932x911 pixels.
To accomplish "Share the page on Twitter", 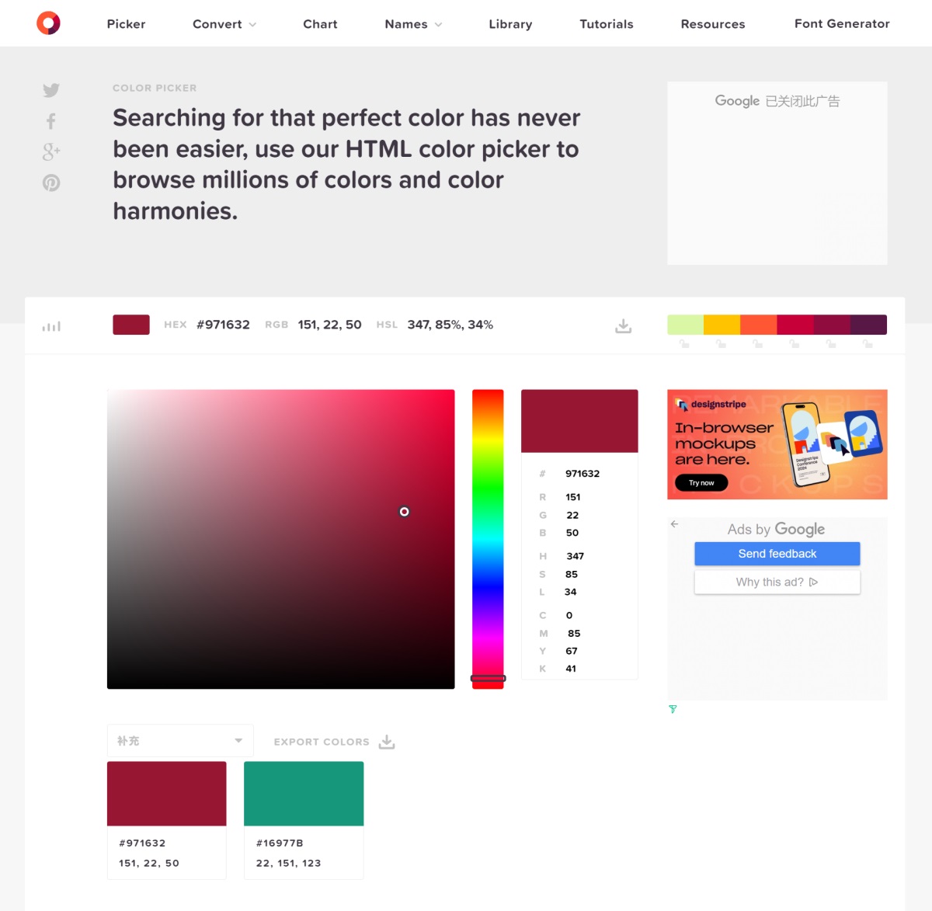I will [51, 90].
